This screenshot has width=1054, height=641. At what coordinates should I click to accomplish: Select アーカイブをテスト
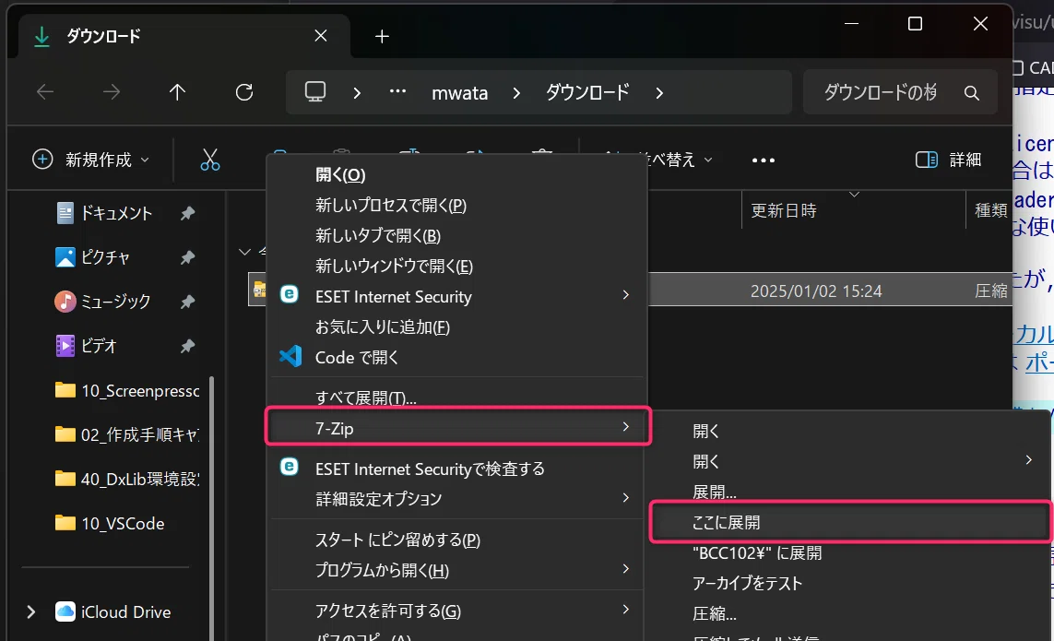(748, 583)
